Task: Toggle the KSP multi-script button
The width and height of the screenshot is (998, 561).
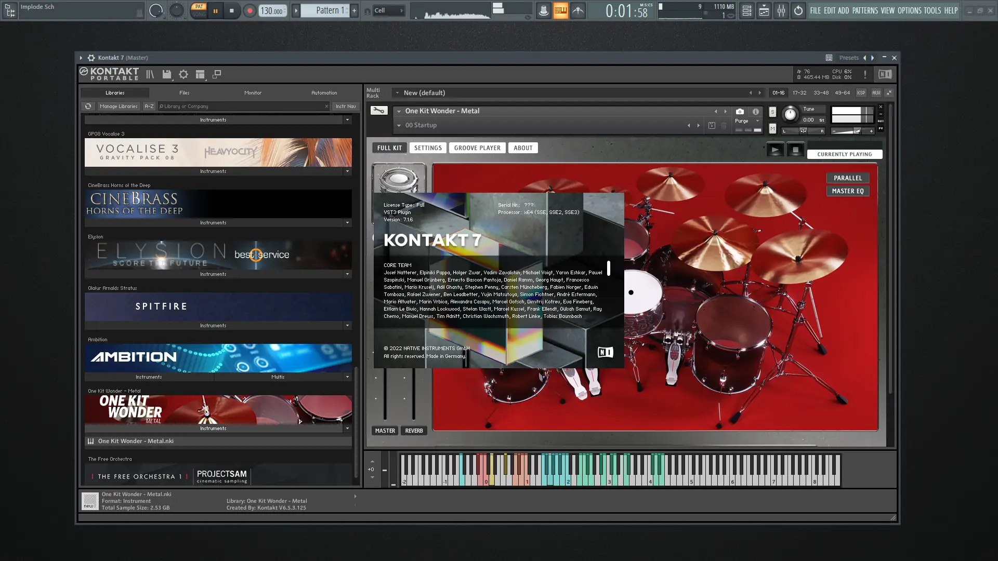Action: coord(861,92)
